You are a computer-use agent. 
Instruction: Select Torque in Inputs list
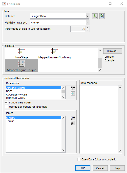[33, 121]
